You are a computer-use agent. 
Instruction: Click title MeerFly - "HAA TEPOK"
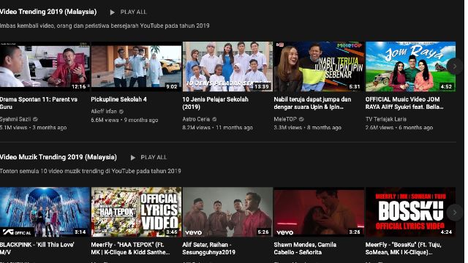[130, 248]
